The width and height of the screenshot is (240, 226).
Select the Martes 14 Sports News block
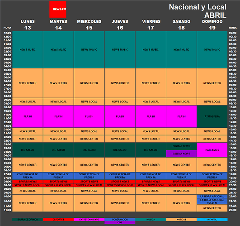pyautogui.click(x=58, y=182)
